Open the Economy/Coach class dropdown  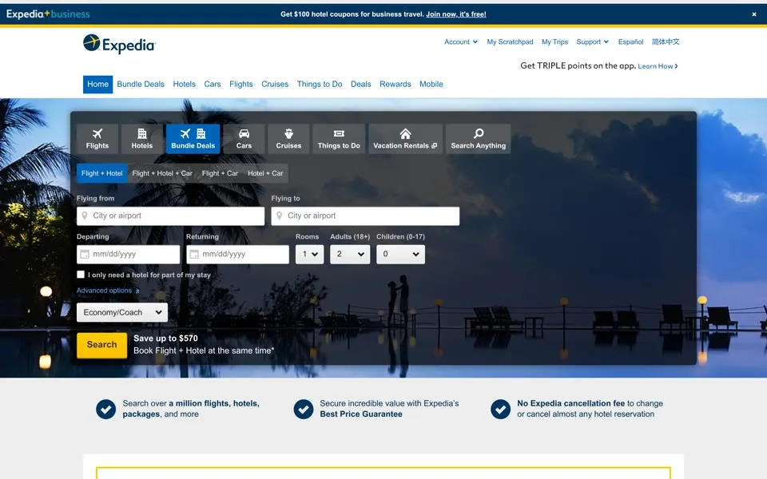pos(122,312)
